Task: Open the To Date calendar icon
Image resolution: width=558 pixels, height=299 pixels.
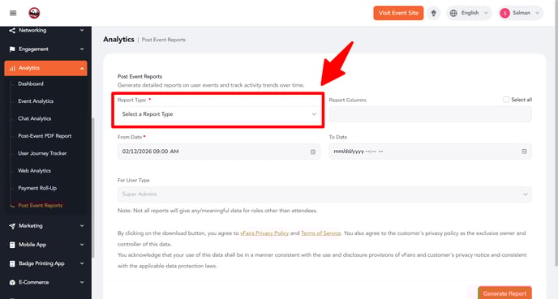Action: click(524, 152)
